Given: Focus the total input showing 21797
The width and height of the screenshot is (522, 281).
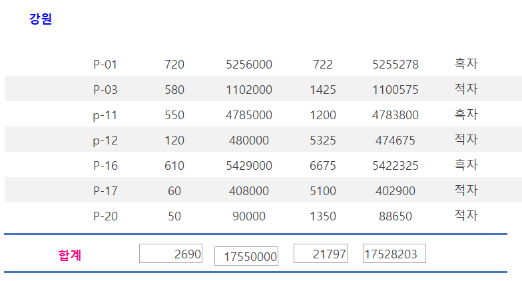Looking at the screenshot, I should pyautogui.click(x=320, y=254).
